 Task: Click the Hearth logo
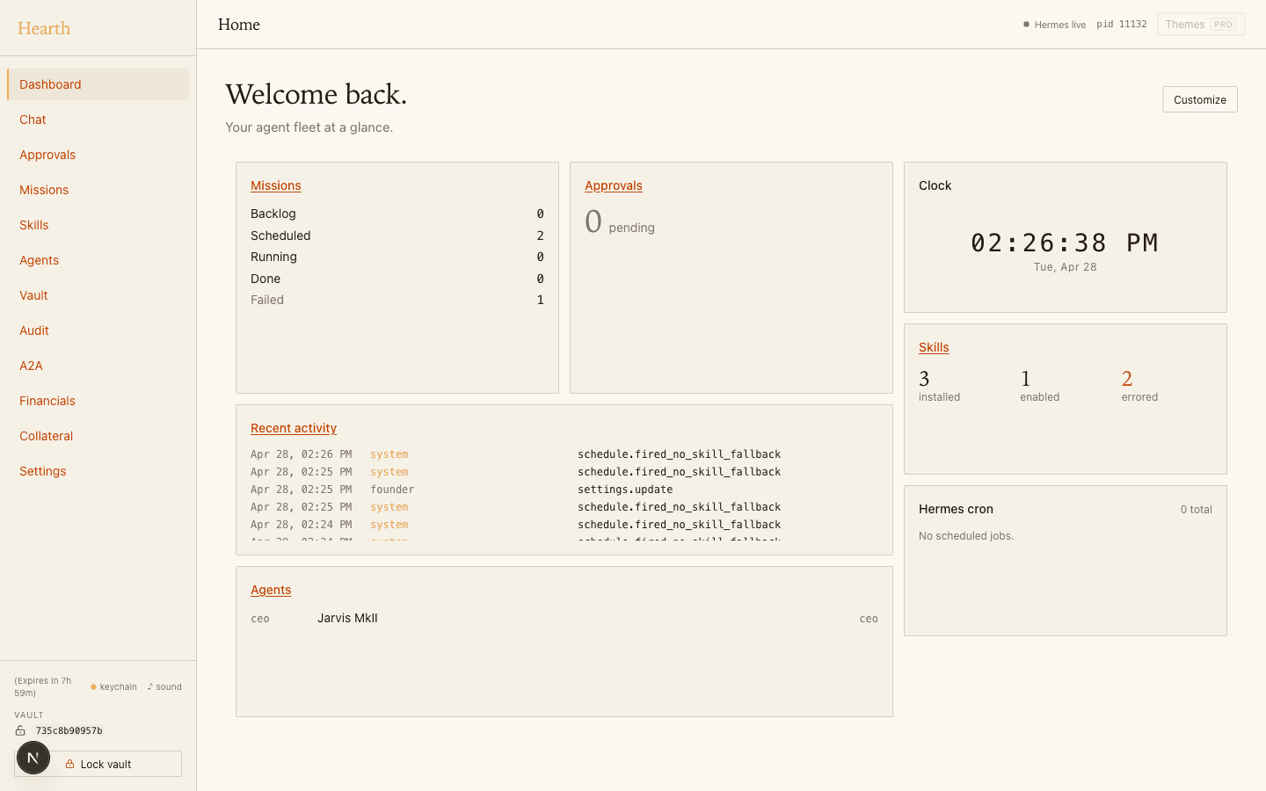[x=44, y=28]
